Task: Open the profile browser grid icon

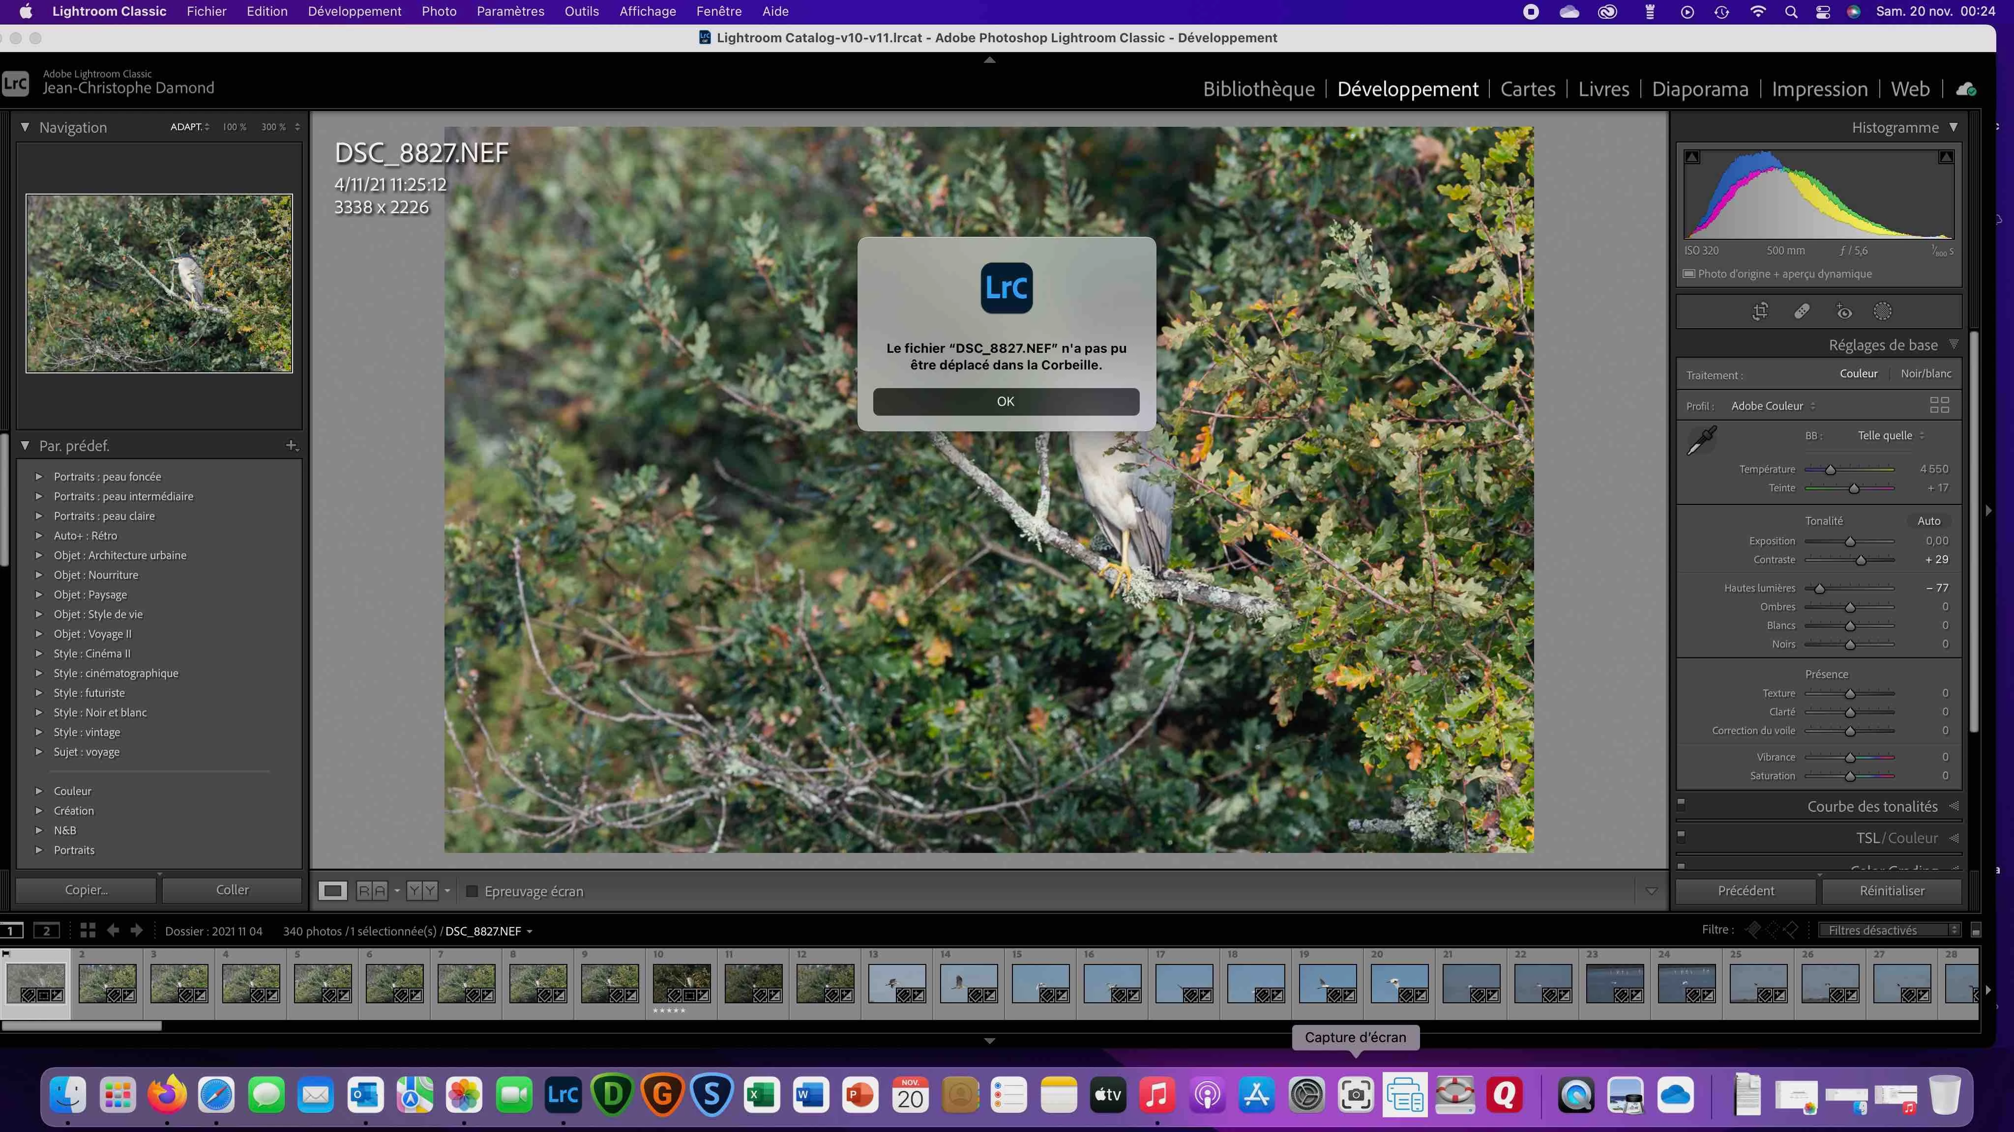Action: (x=1939, y=405)
